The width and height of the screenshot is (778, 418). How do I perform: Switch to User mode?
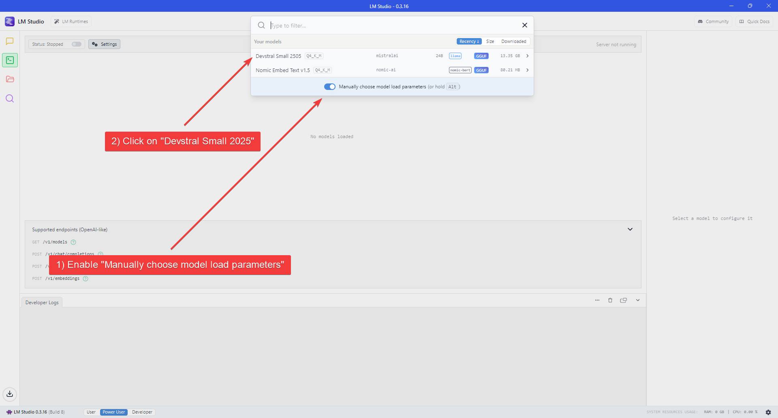click(91, 412)
